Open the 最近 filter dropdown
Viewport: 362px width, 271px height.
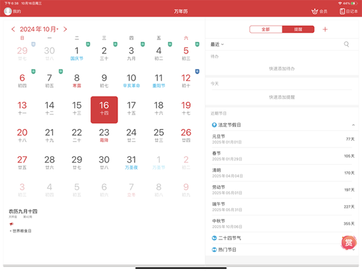point(217,44)
